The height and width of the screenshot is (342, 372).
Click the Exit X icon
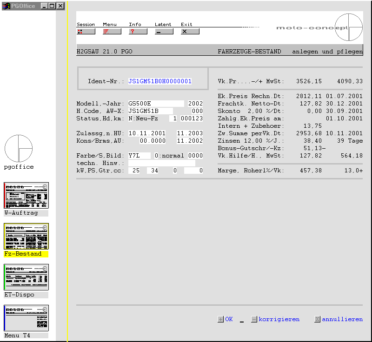coord(190,32)
